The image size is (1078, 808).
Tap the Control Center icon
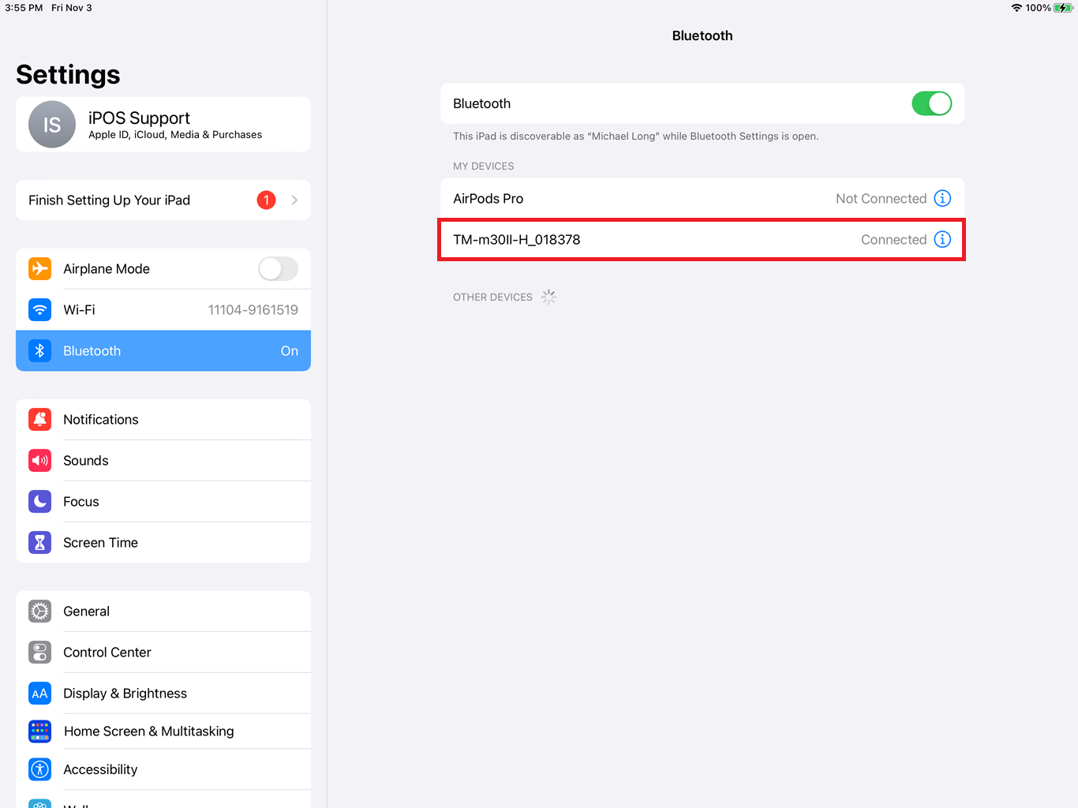coord(39,652)
